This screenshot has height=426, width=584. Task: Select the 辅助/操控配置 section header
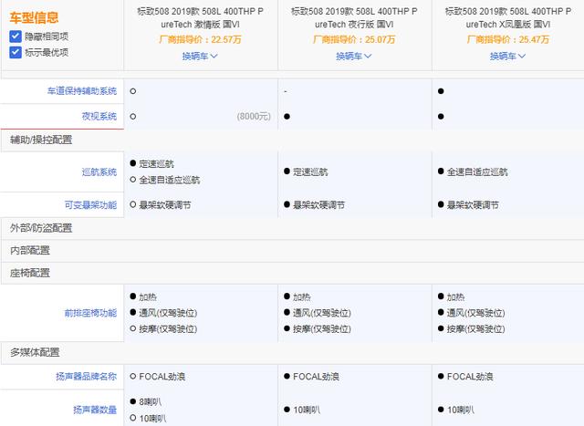(x=41, y=140)
